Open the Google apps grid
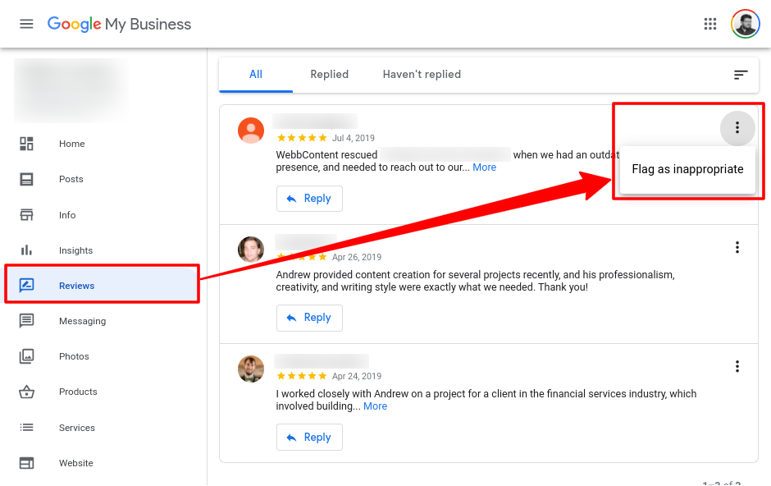 710,24
